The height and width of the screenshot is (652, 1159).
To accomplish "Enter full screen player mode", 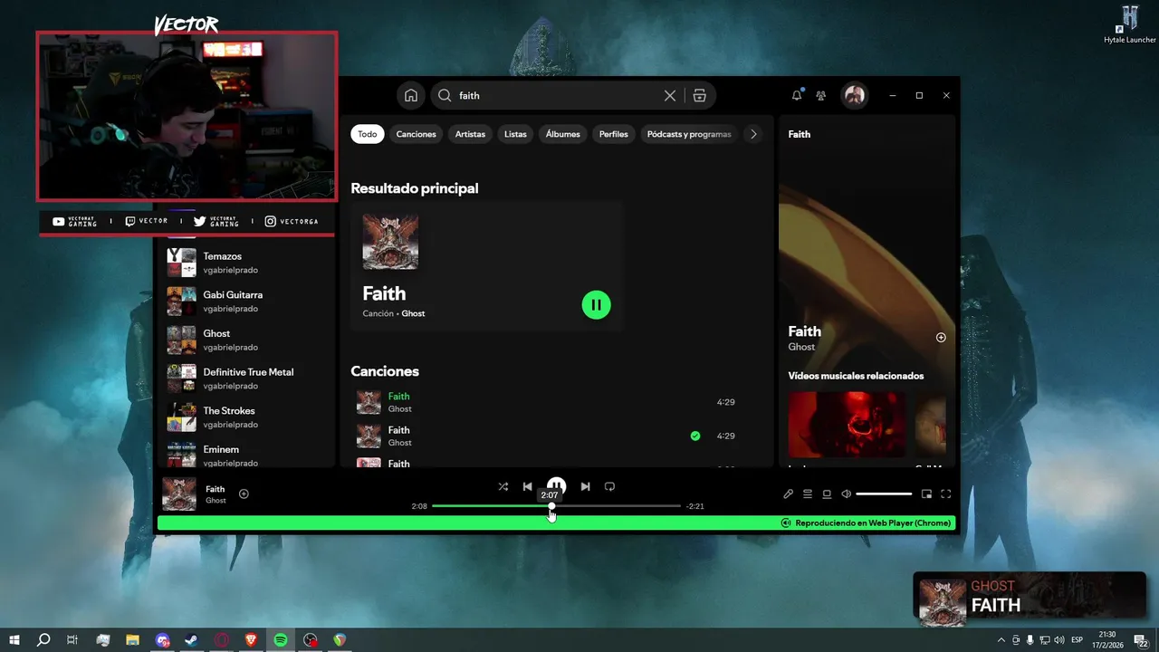I will (x=946, y=494).
